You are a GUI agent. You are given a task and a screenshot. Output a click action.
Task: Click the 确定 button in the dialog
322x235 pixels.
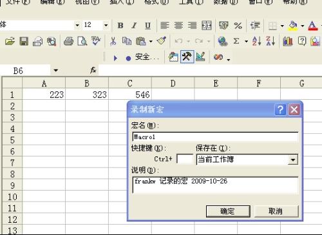point(228,211)
